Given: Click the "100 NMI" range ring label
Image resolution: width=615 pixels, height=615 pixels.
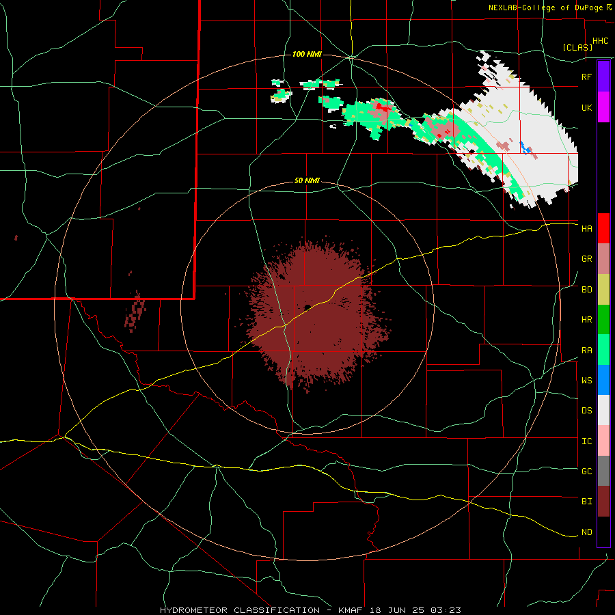Looking at the screenshot, I should coord(307,54).
